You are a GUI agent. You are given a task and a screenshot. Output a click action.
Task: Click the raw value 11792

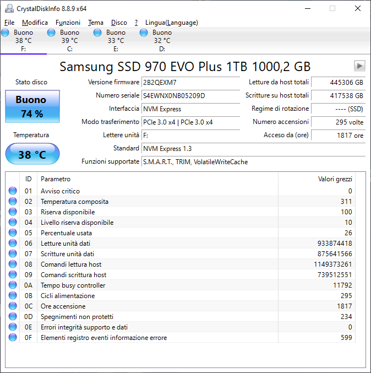[x=342, y=285]
